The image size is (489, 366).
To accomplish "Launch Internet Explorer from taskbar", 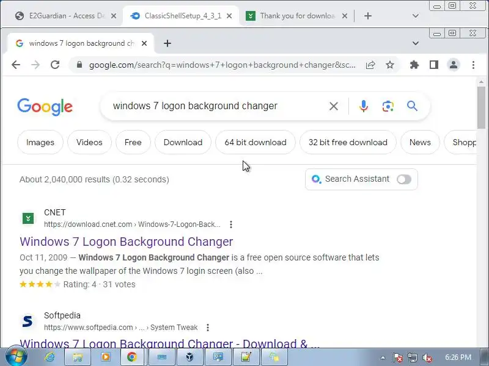I will click(x=50, y=357).
